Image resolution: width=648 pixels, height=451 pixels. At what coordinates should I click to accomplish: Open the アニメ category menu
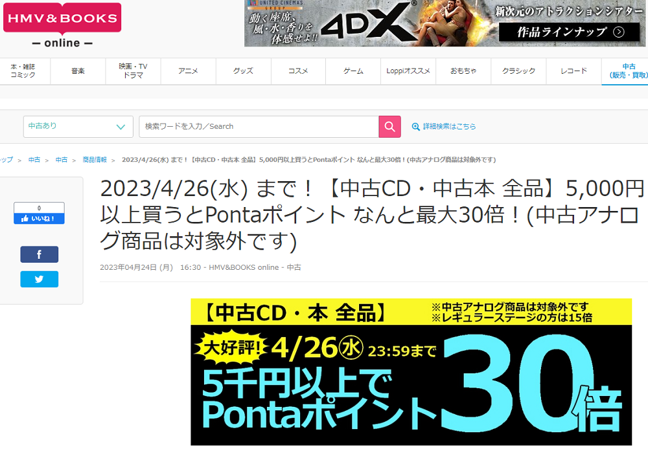pos(188,71)
